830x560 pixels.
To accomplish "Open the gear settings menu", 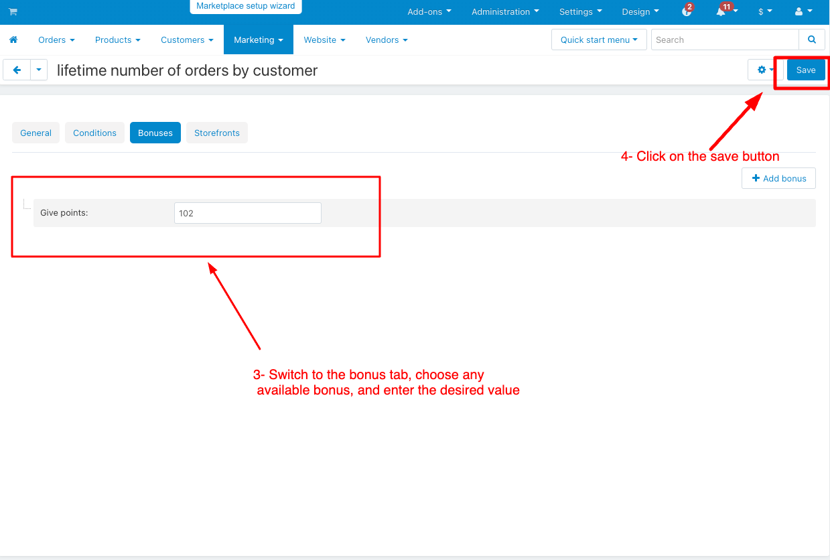I will (764, 70).
